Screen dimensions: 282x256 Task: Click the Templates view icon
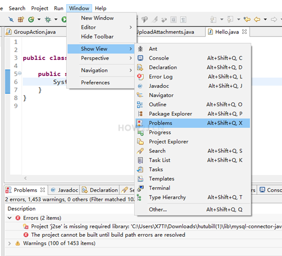[x=140, y=179]
